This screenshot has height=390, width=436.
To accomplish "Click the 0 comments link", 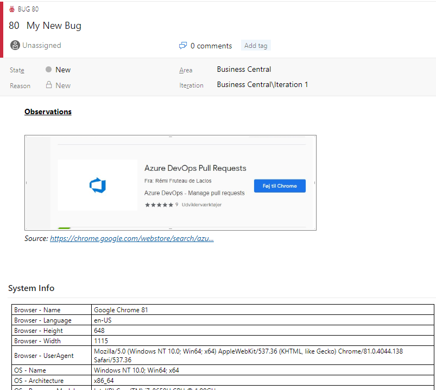I will 211,46.
